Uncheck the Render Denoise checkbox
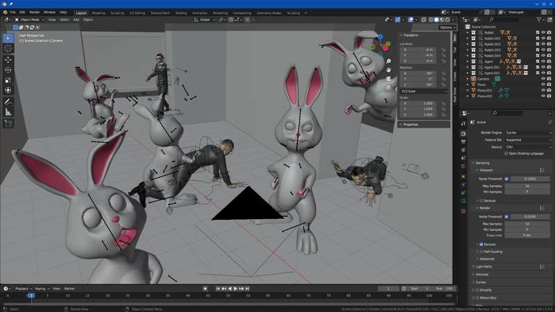 481,244
